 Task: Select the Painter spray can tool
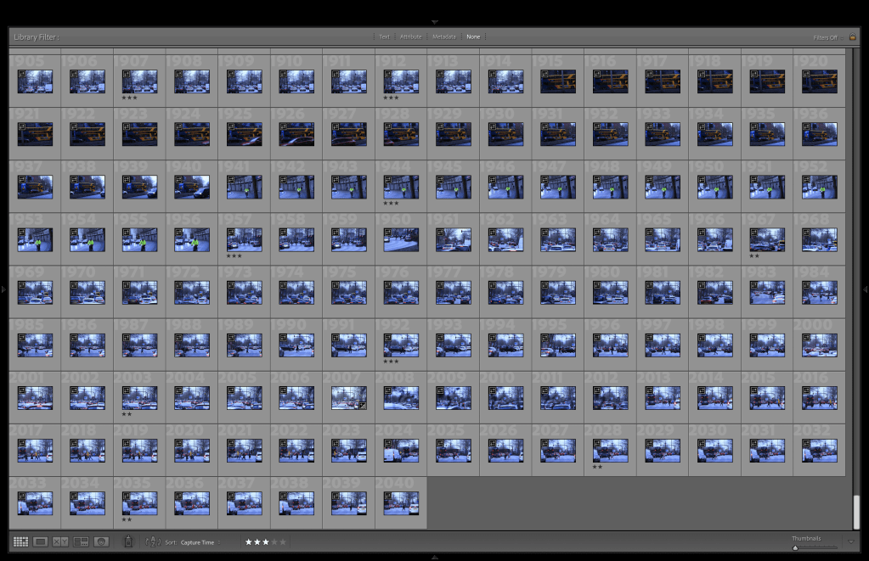(x=128, y=541)
